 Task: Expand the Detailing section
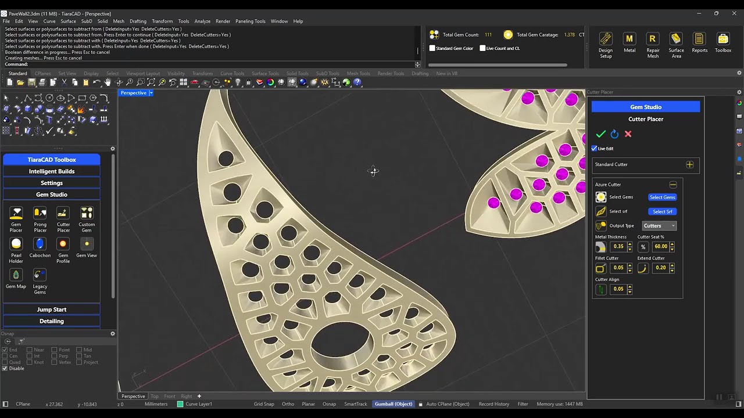pyautogui.click(x=52, y=321)
